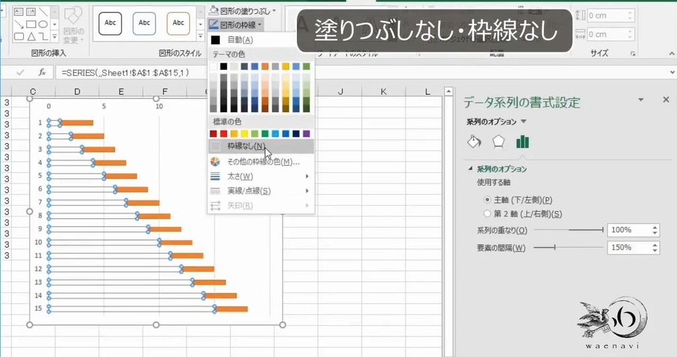The image size is (677, 357).
Task: Open 系列のオプション dropdown arrow in pane
Action: click(x=524, y=121)
